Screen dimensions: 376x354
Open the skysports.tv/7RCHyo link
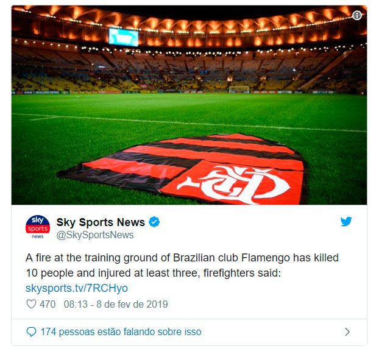point(77,288)
